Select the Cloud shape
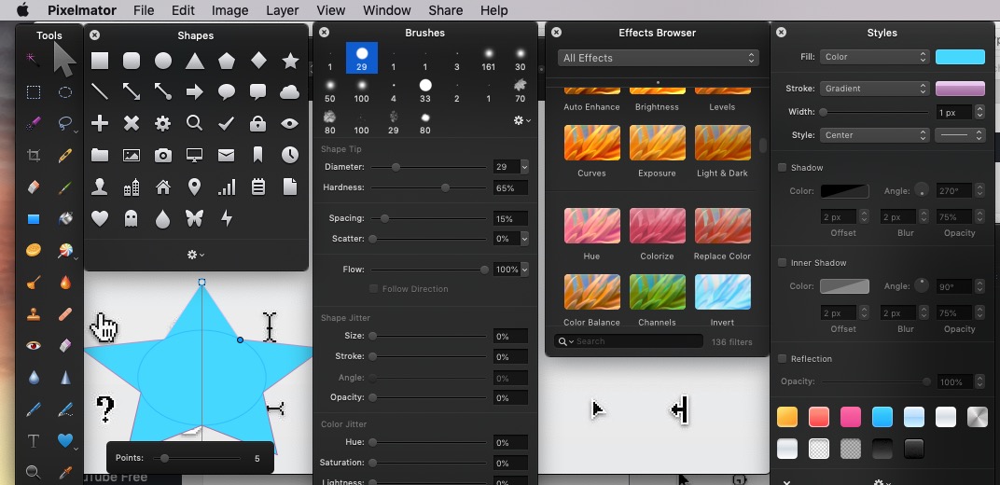1000x485 pixels. point(289,92)
